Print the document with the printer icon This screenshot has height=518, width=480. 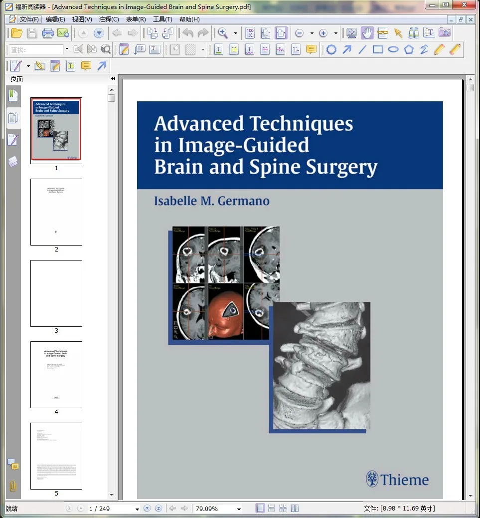47,33
